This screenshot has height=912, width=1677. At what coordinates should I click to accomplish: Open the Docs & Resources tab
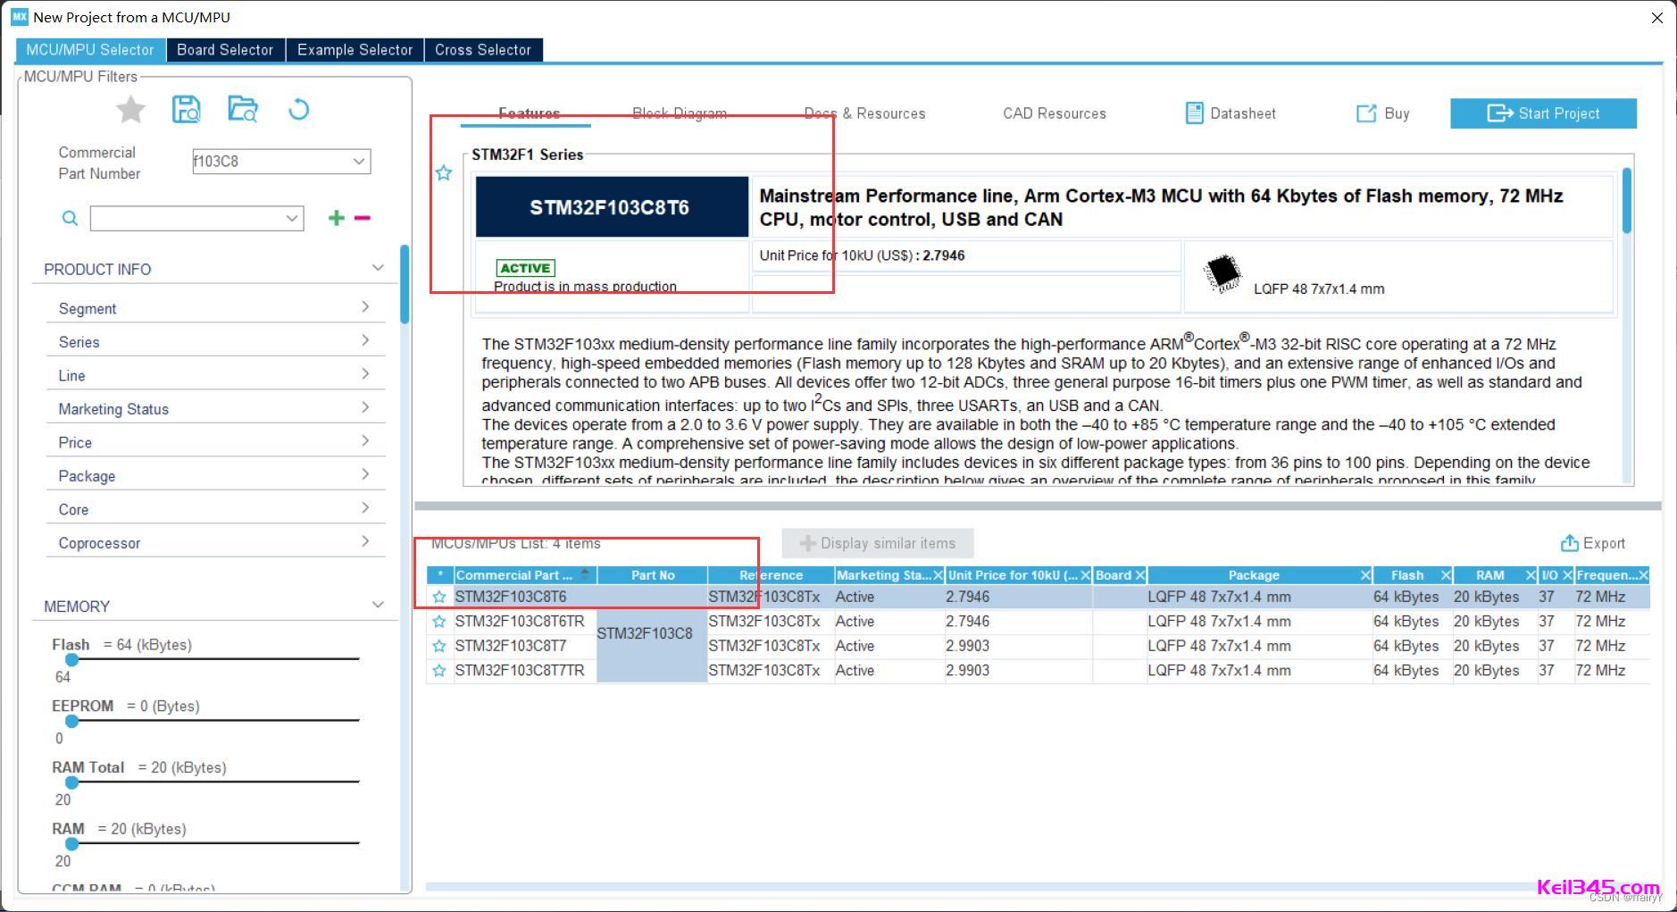(864, 113)
